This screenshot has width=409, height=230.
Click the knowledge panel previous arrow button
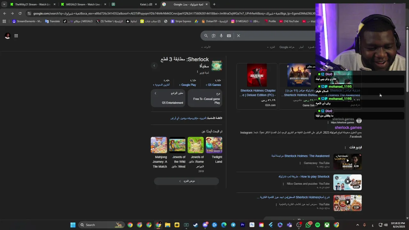pos(154,66)
